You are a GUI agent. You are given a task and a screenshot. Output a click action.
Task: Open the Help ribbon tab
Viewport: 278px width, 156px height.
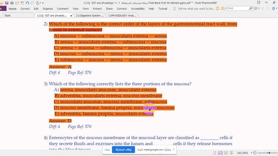coord(151,9)
